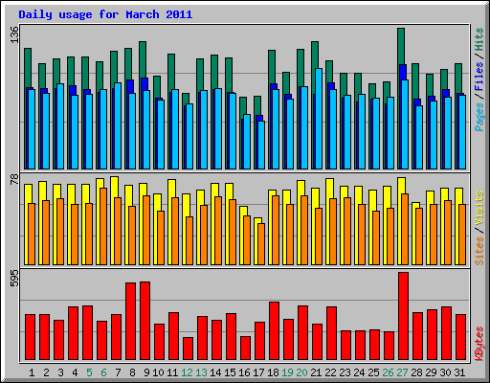490x383 pixels.
Task: Click the orange Sites bar for day 6
Action: click(x=103, y=226)
